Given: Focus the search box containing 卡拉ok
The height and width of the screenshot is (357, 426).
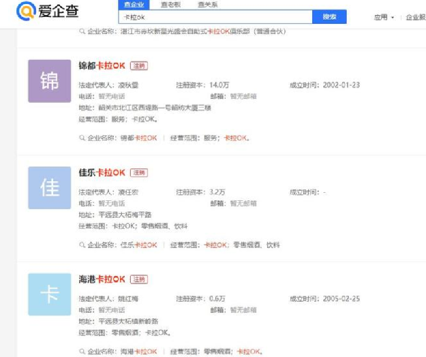Looking at the screenshot, I should point(215,17).
